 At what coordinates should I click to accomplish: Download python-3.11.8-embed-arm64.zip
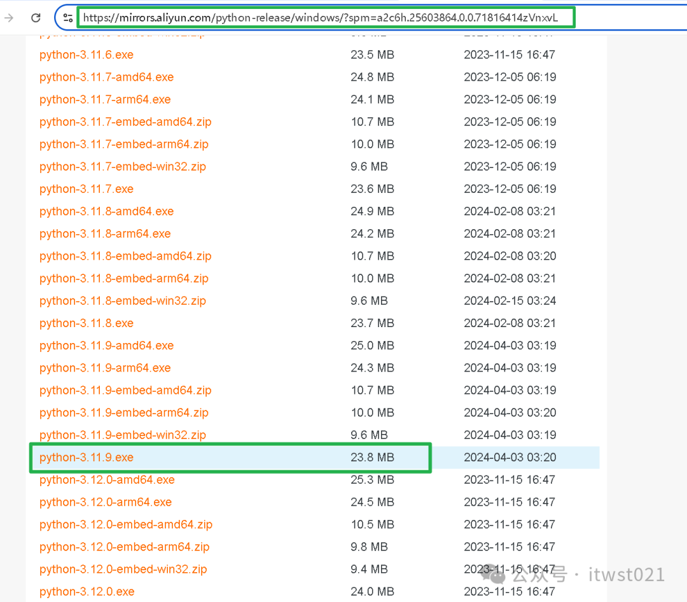[124, 279]
